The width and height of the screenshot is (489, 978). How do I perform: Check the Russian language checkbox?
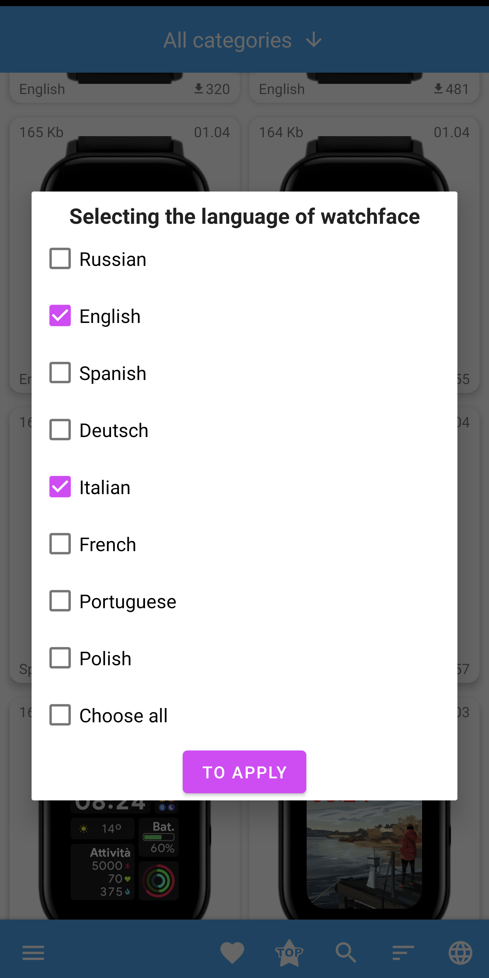[x=60, y=259]
